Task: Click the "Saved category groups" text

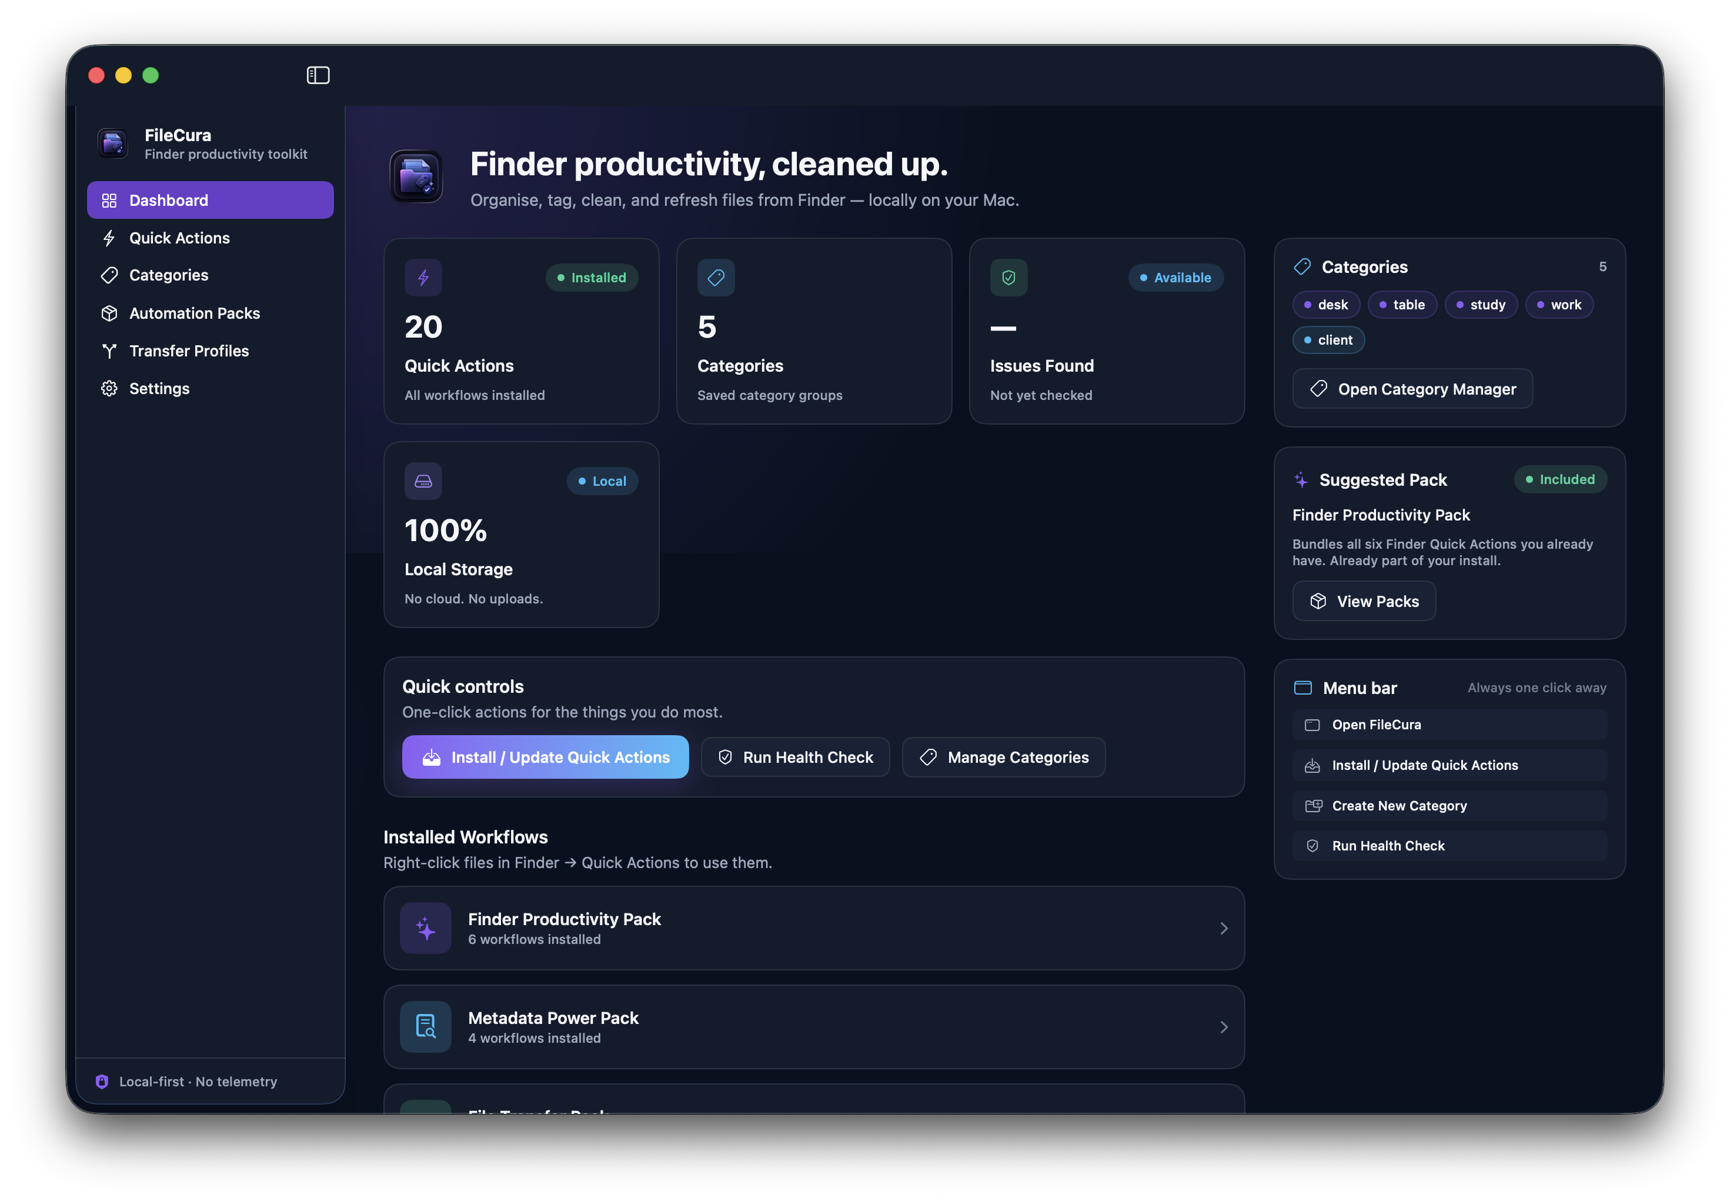Action: tap(770, 395)
